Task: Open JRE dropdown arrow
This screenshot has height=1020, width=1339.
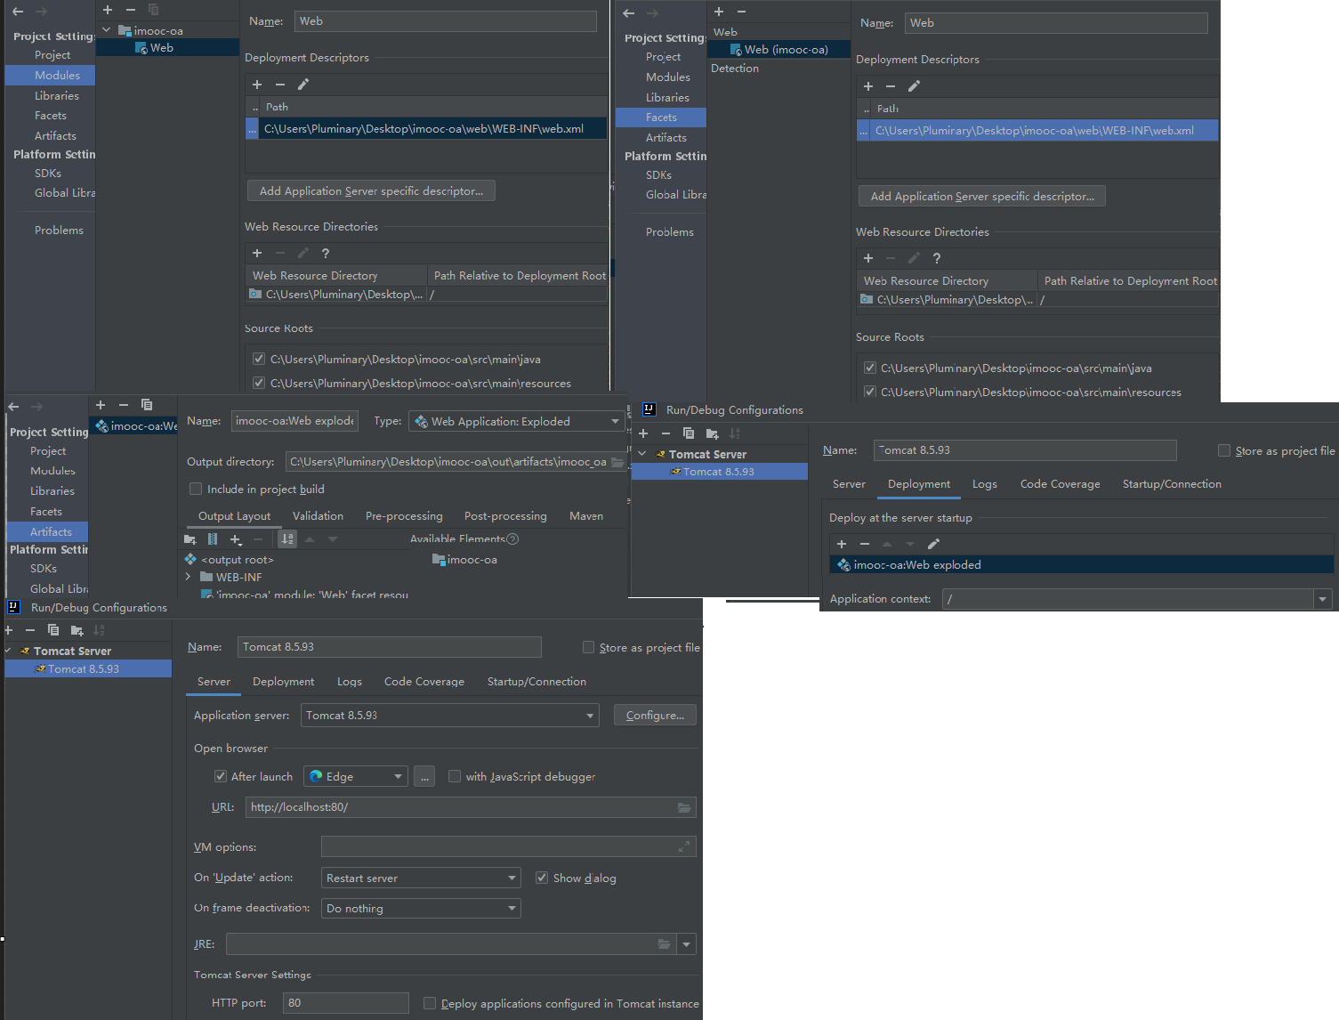Action: (686, 944)
